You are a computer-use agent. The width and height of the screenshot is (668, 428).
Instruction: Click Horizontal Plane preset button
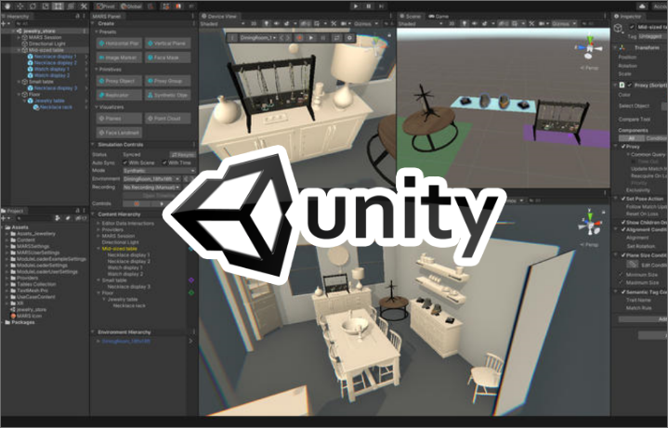[119, 43]
